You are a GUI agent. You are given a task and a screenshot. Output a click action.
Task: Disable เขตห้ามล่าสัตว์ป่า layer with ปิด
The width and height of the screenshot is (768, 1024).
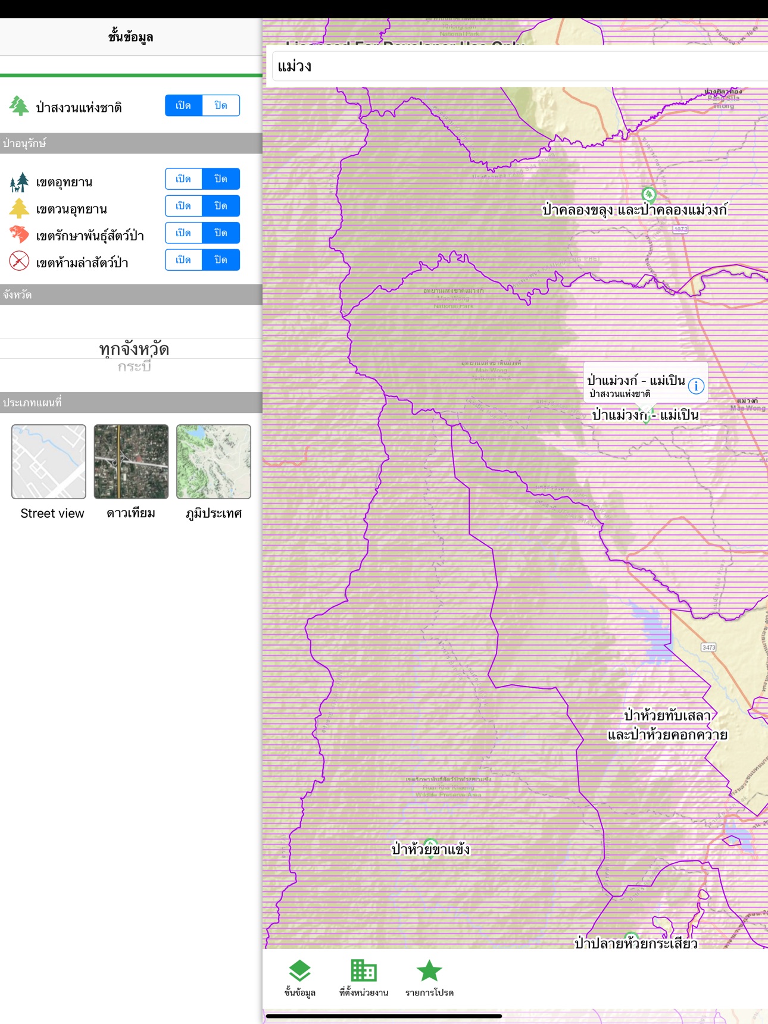coord(221,260)
